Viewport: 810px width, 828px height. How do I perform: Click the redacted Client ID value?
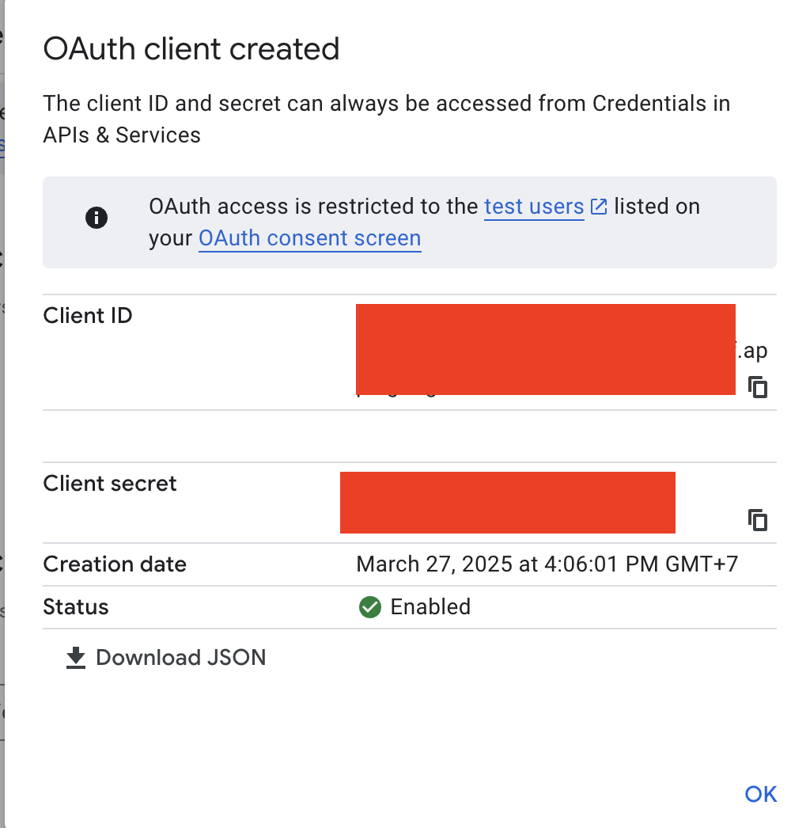[546, 350]
